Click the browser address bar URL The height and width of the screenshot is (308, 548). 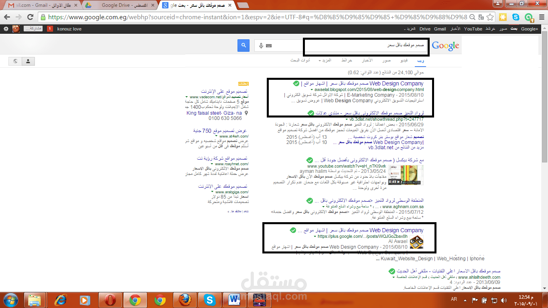pyautogui.click(x=257, y=17)
